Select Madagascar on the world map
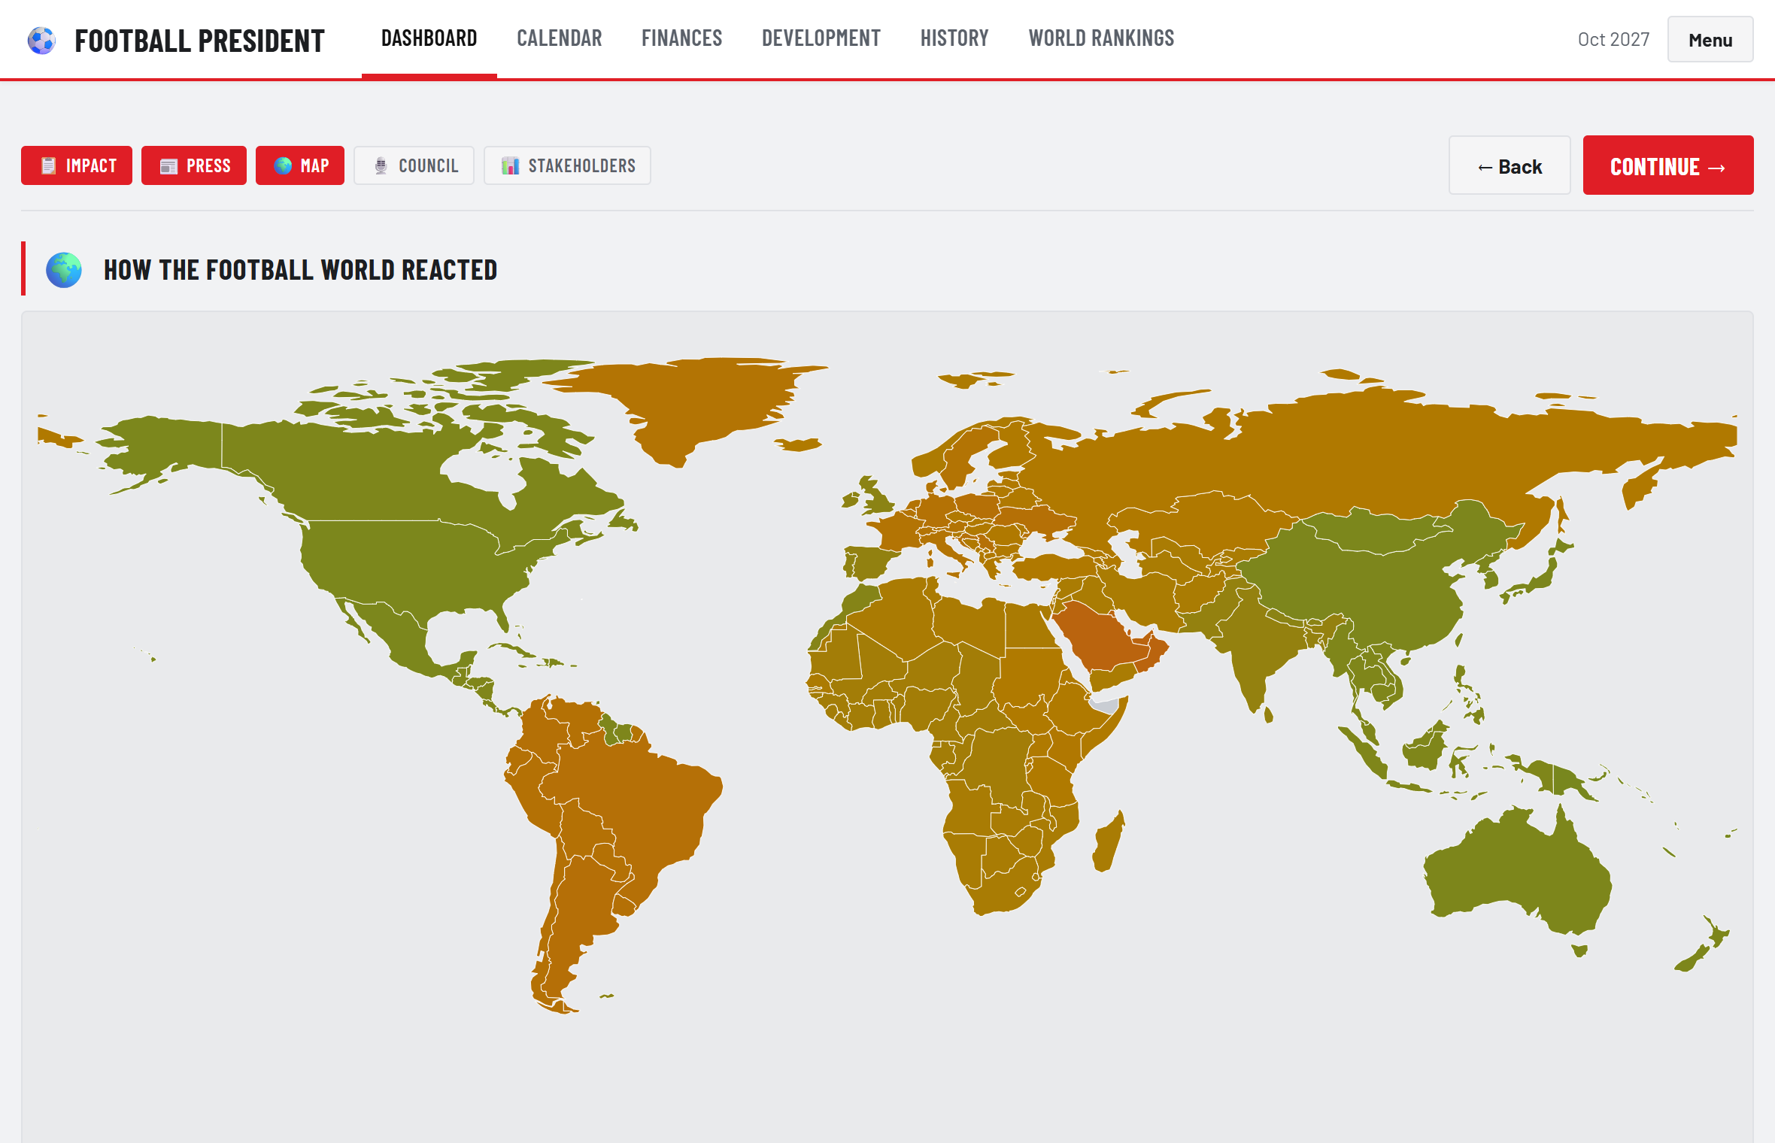 1109,842
